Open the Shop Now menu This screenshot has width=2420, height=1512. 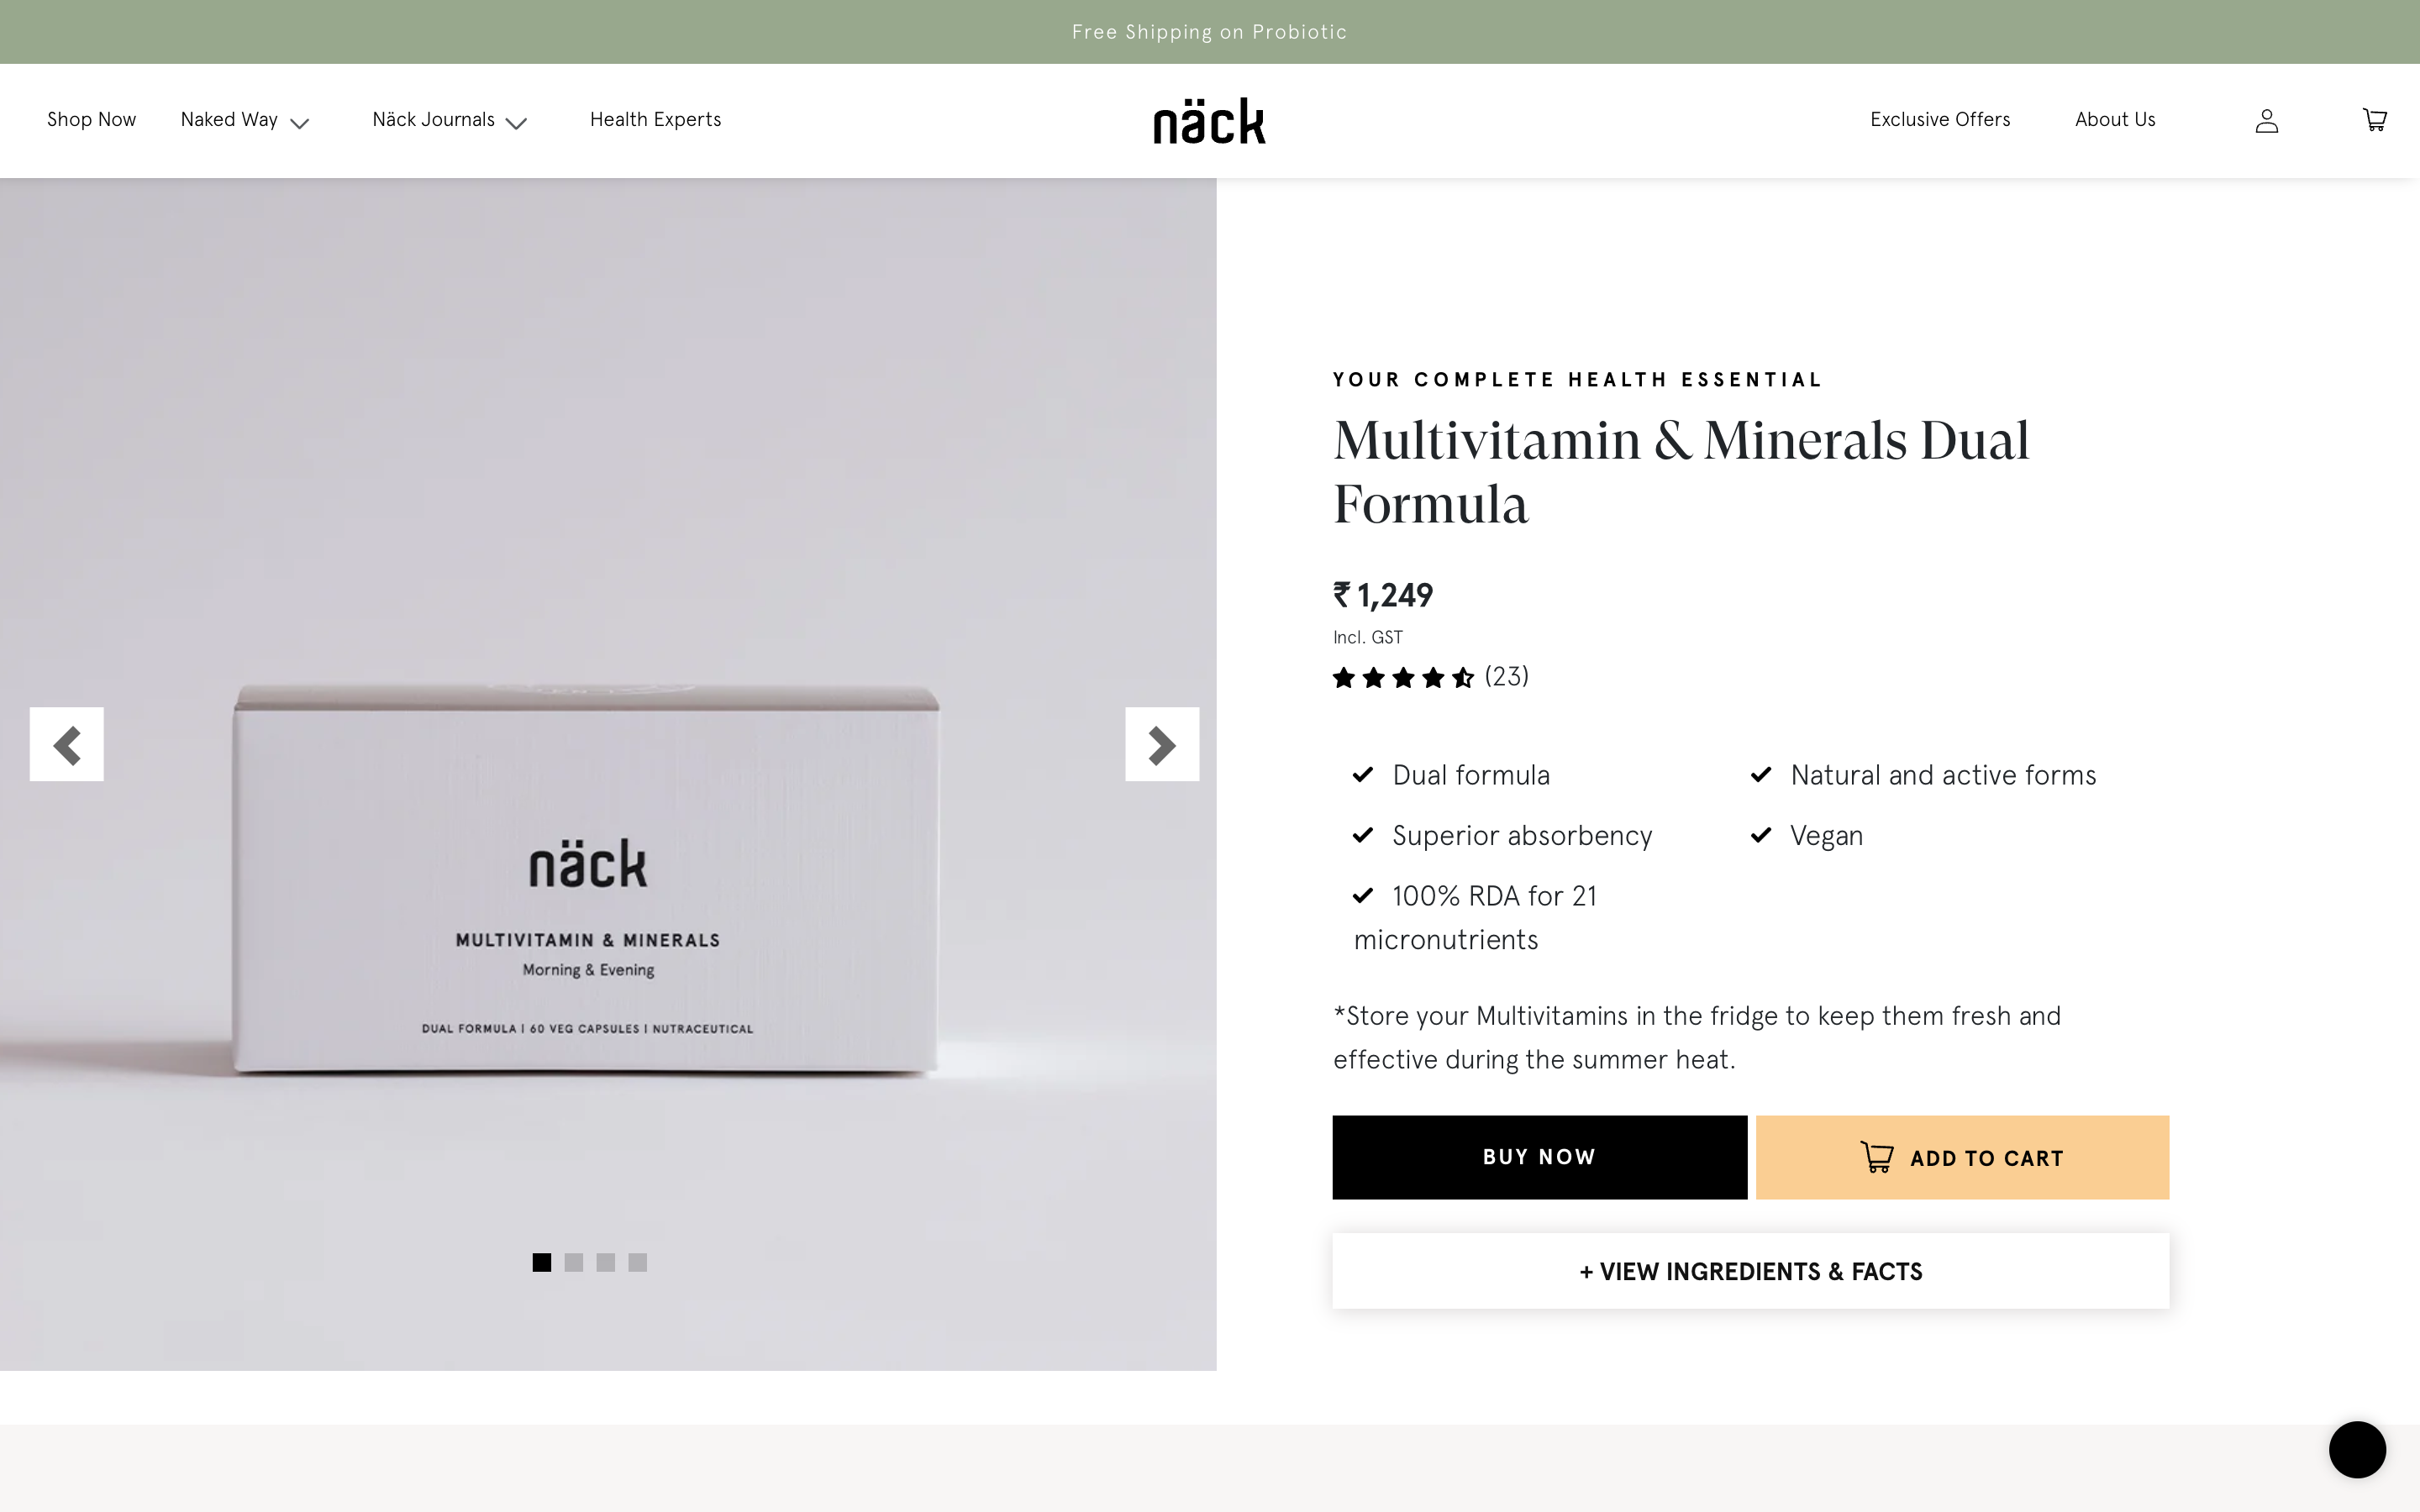tap(91, 120)
